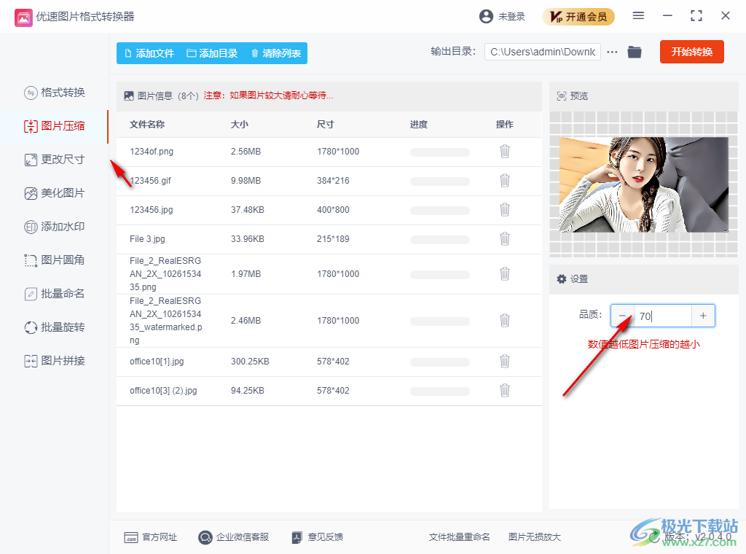Click the 未登录 login text

(511, 17)
